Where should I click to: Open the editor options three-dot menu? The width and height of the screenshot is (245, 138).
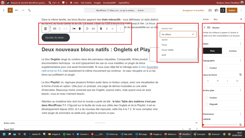click(241, 10)
